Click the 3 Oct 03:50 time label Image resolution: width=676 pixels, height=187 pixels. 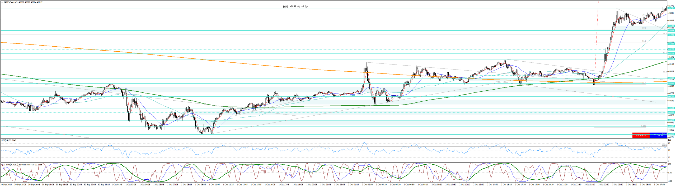pos(618,185)
